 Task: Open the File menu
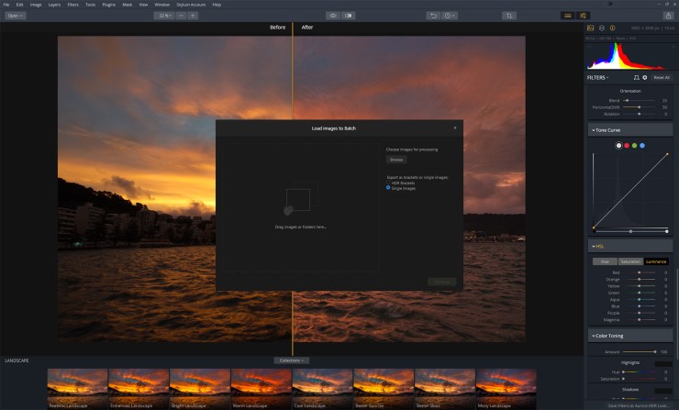point(6,5)
